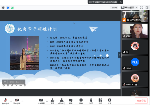The image size is (150, 105).
Task: Open the 演讲者视图 view dropdown
Action: click(129, 8)
